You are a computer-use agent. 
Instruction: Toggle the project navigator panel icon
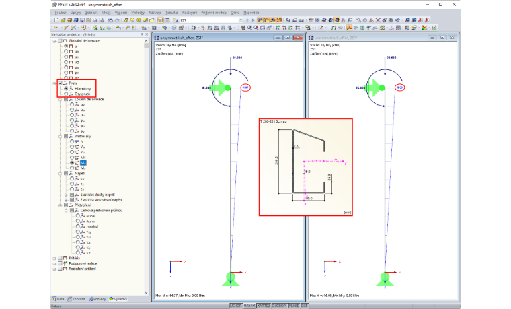coord(160,20)
